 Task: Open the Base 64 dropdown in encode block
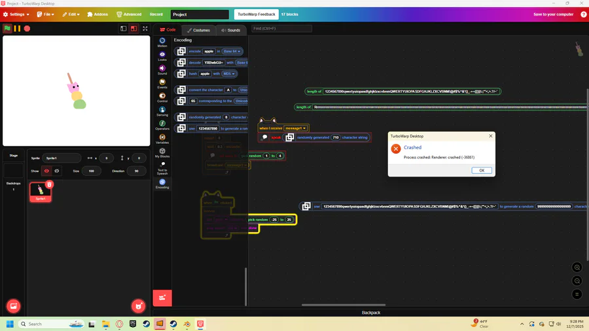[232, 52]
